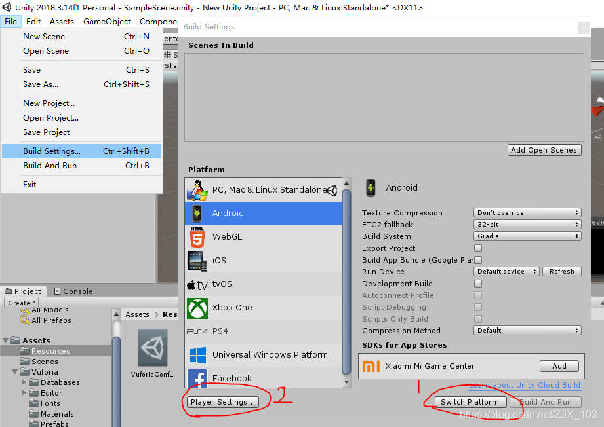Click the Build And Run button in dialog
Screen dimensions: 604x427
point(546,402)
